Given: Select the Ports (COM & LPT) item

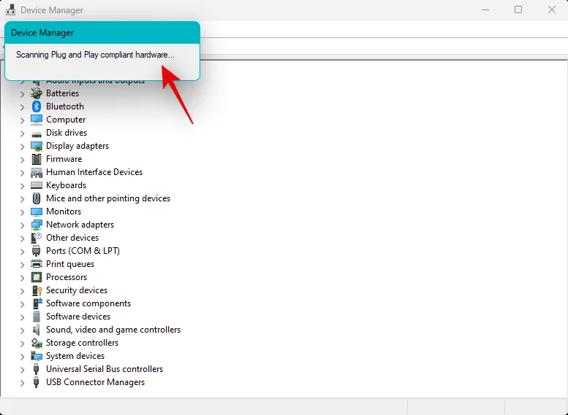Looking at the screenshot, I should click(x=83, y=251).
